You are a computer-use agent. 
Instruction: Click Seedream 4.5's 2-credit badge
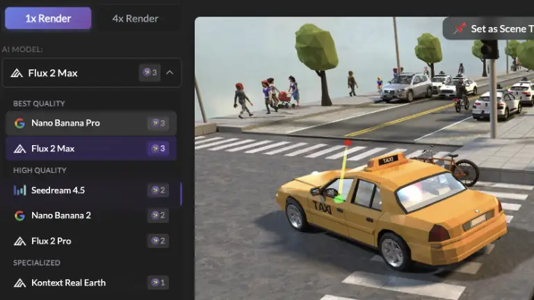click(158, 190)
